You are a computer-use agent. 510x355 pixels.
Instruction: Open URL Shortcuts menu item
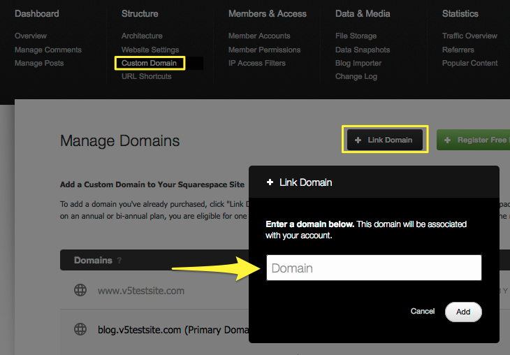[146, 76]
